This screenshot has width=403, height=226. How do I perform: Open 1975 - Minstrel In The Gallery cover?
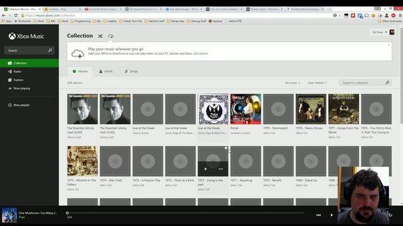pos(82,161)
